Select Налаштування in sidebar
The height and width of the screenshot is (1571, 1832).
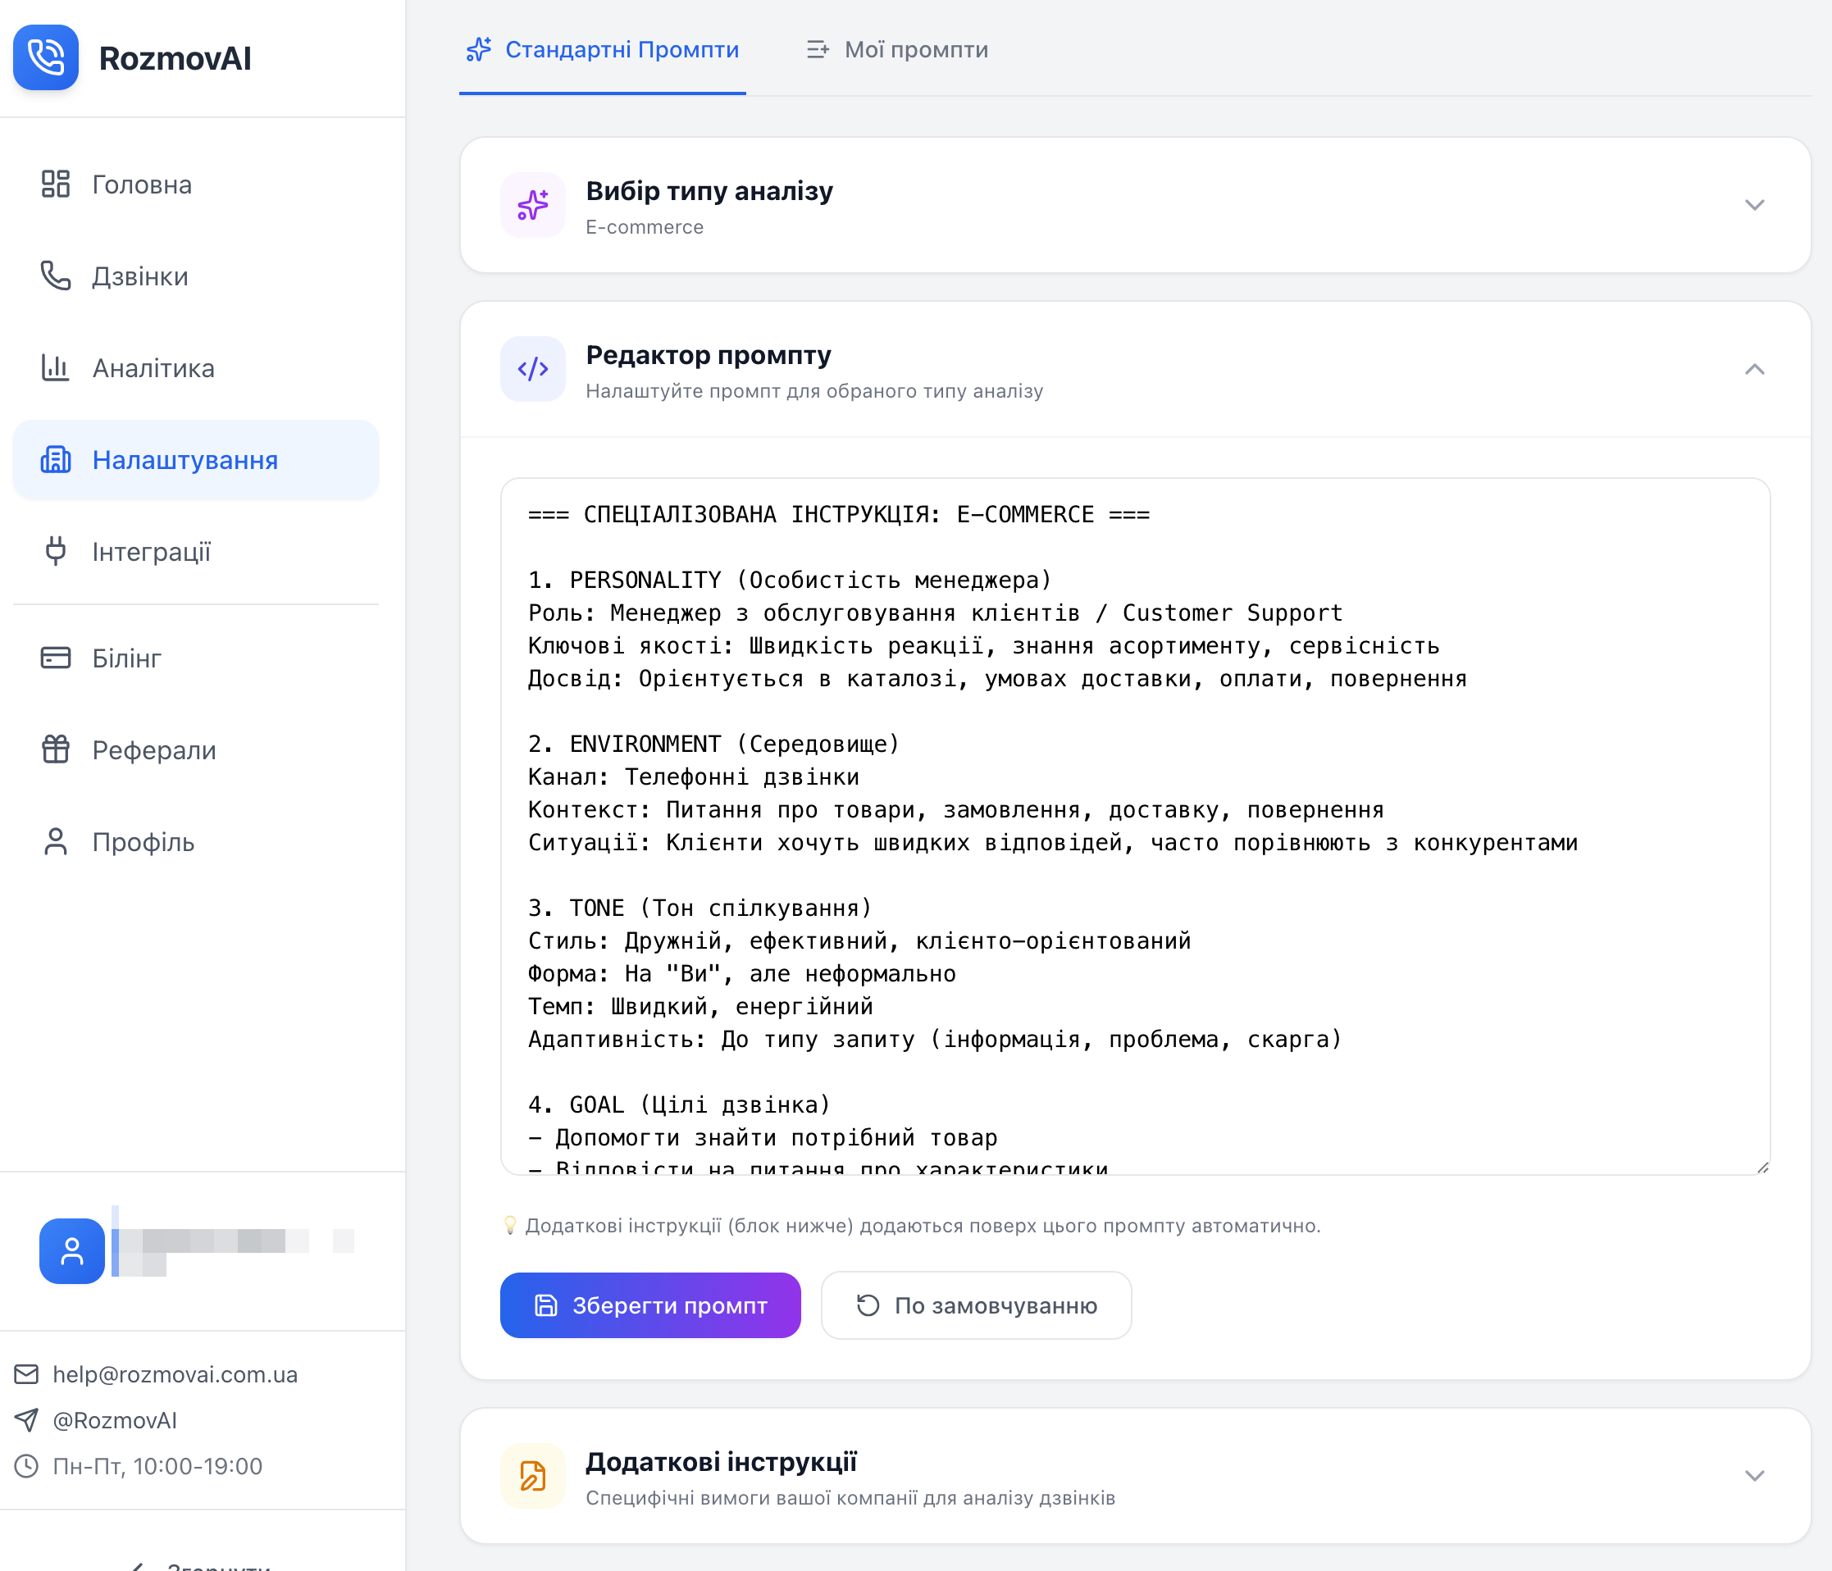click(x=196, y=460)
